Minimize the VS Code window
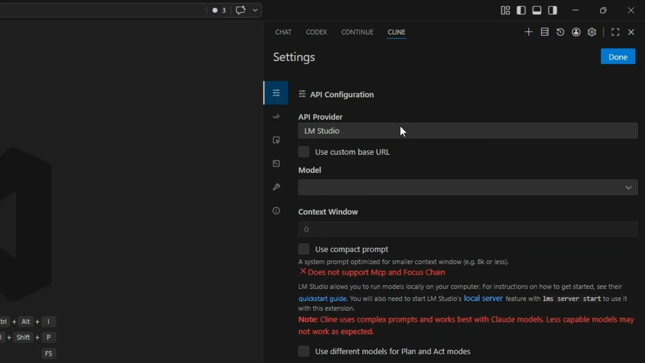 [576, 10]
